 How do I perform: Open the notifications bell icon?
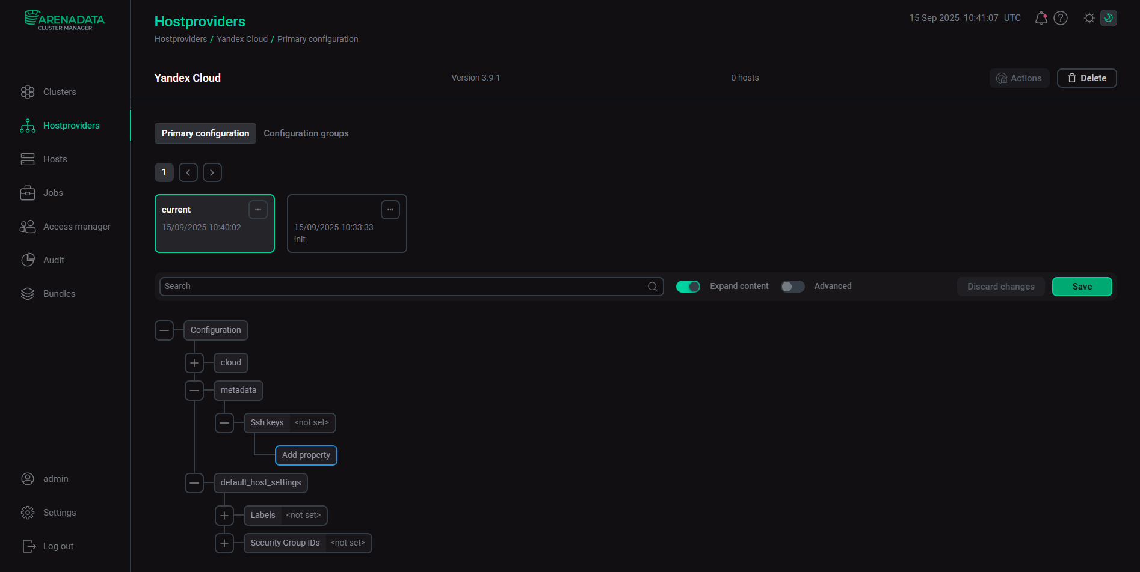(1041, 18)
